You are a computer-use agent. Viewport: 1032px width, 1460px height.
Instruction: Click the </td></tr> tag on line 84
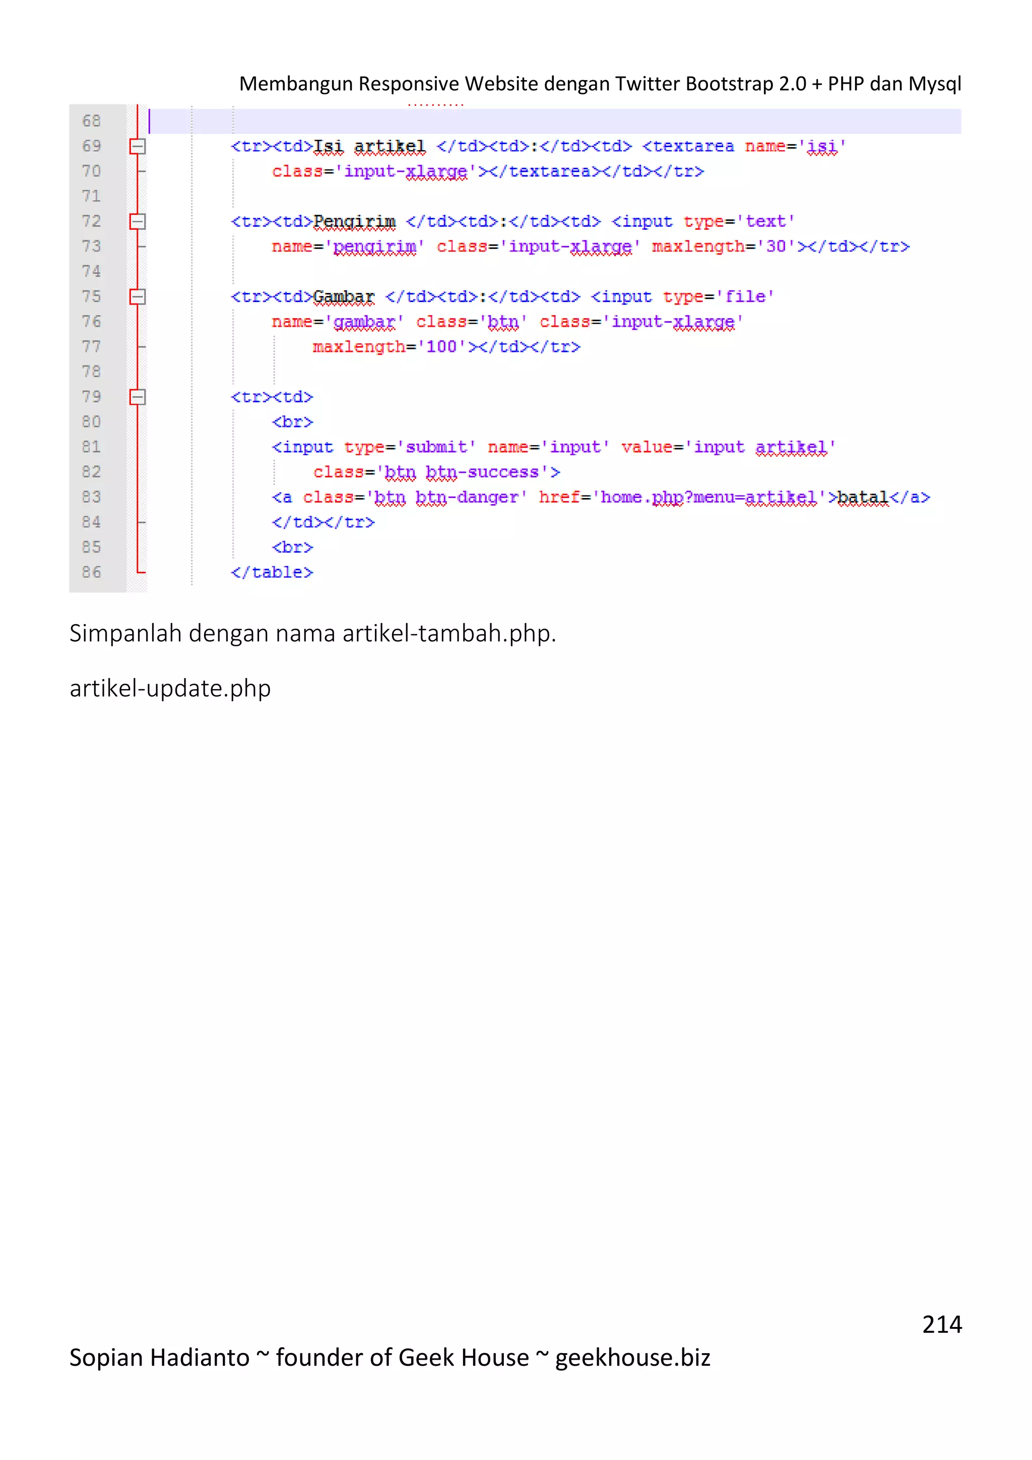324,523
